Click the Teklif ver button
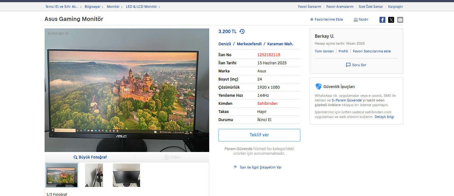 coord(259,135)
